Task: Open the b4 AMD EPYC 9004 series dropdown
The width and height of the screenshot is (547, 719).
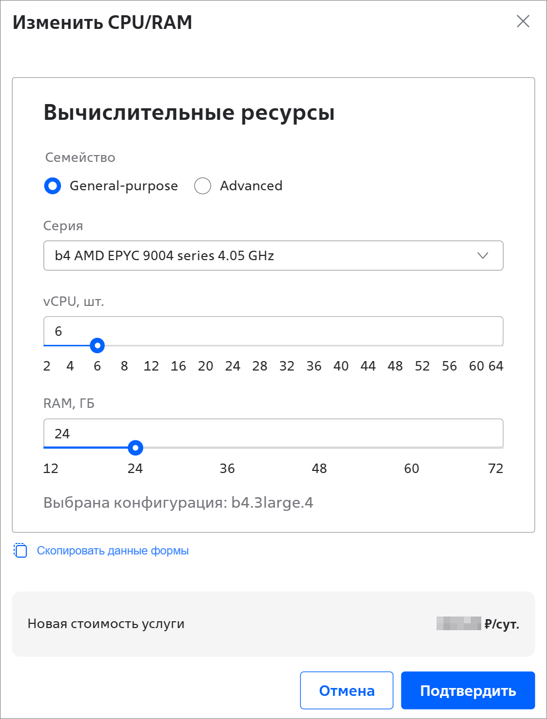Action: pos(273,255)
